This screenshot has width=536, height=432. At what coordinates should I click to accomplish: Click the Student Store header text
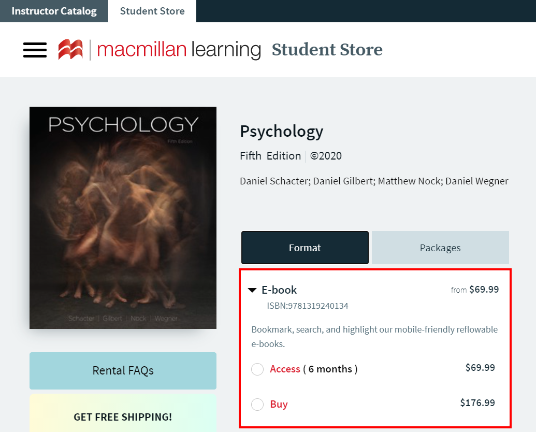(327, 49)
